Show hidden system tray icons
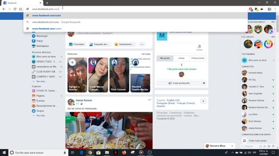This screenshot has width=279, height=156. tap(232, 153)
